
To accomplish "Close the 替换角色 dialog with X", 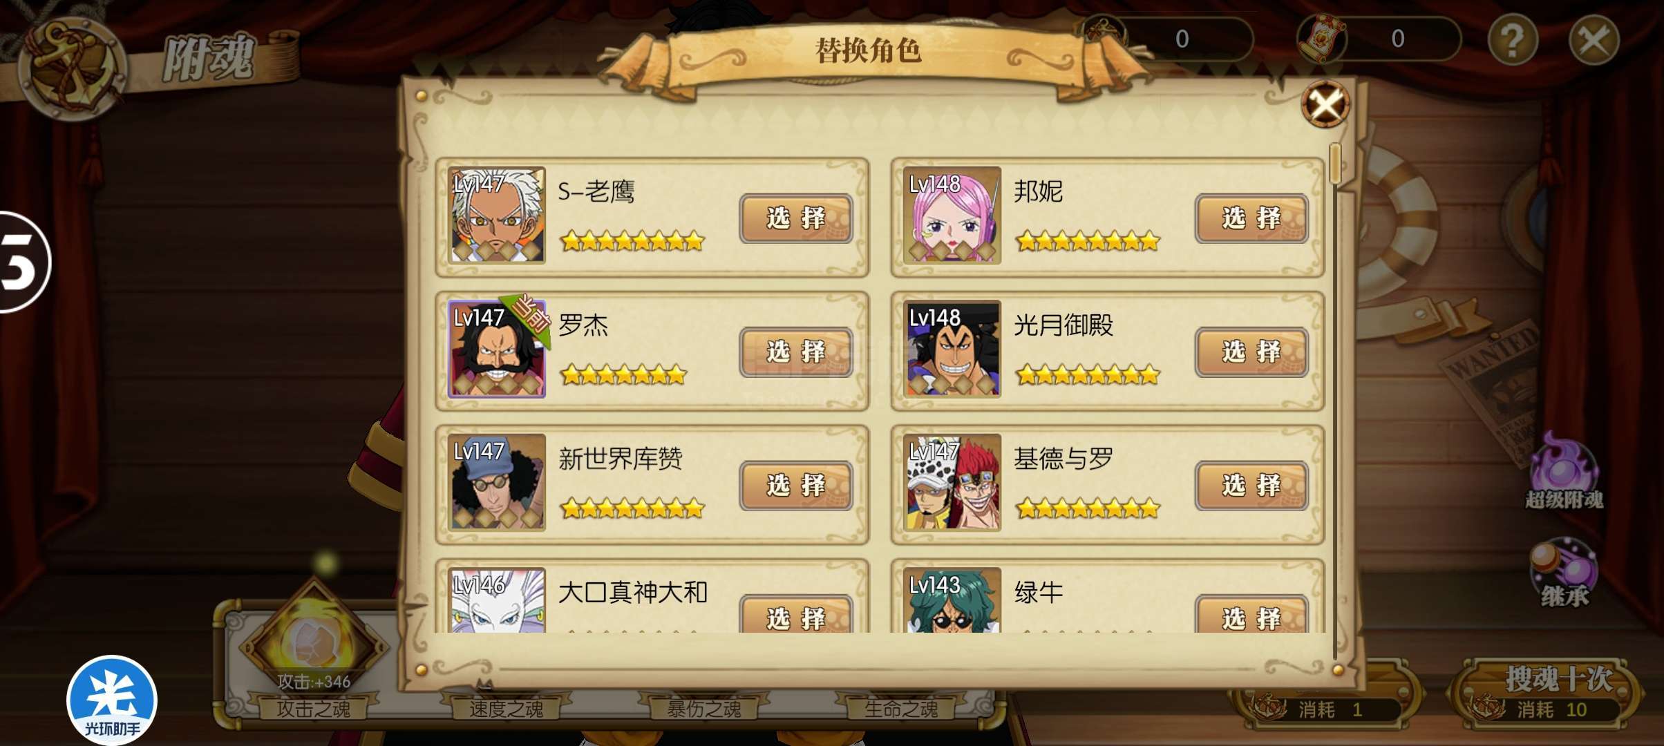I will pos(1325,105).
